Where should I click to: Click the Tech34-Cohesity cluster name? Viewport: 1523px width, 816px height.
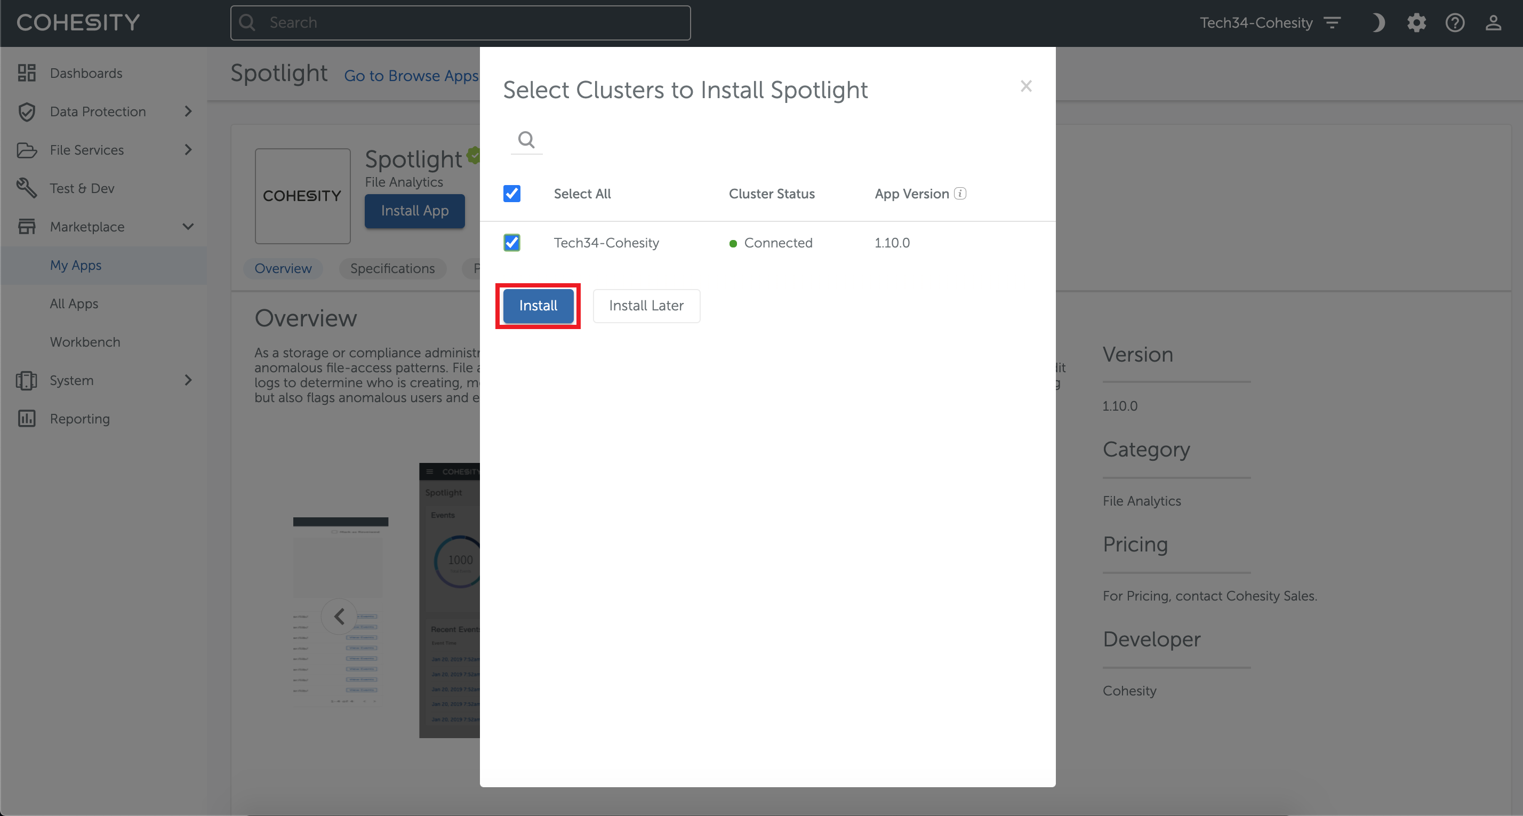[606, 243]
